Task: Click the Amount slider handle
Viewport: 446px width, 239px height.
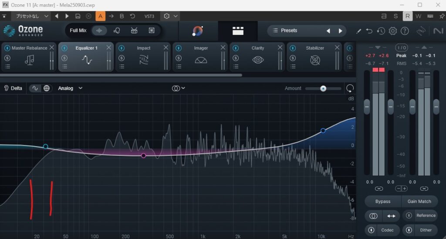Action: pos(323,88)
